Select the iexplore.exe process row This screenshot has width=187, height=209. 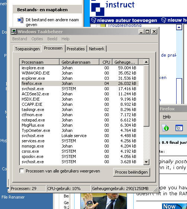(x=79, y=68)
